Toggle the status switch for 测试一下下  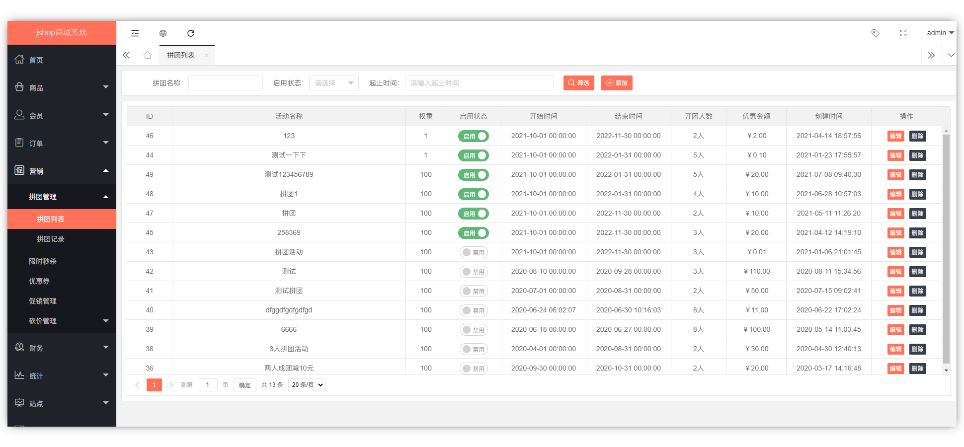(474, 155)
